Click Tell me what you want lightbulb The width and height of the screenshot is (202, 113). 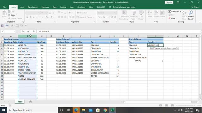click(110, 7)
